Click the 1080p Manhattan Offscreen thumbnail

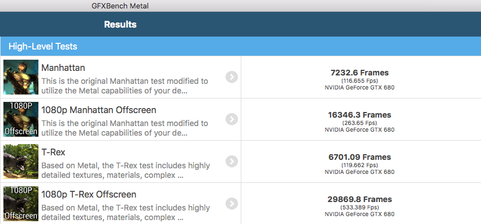[x=21, y=119]
